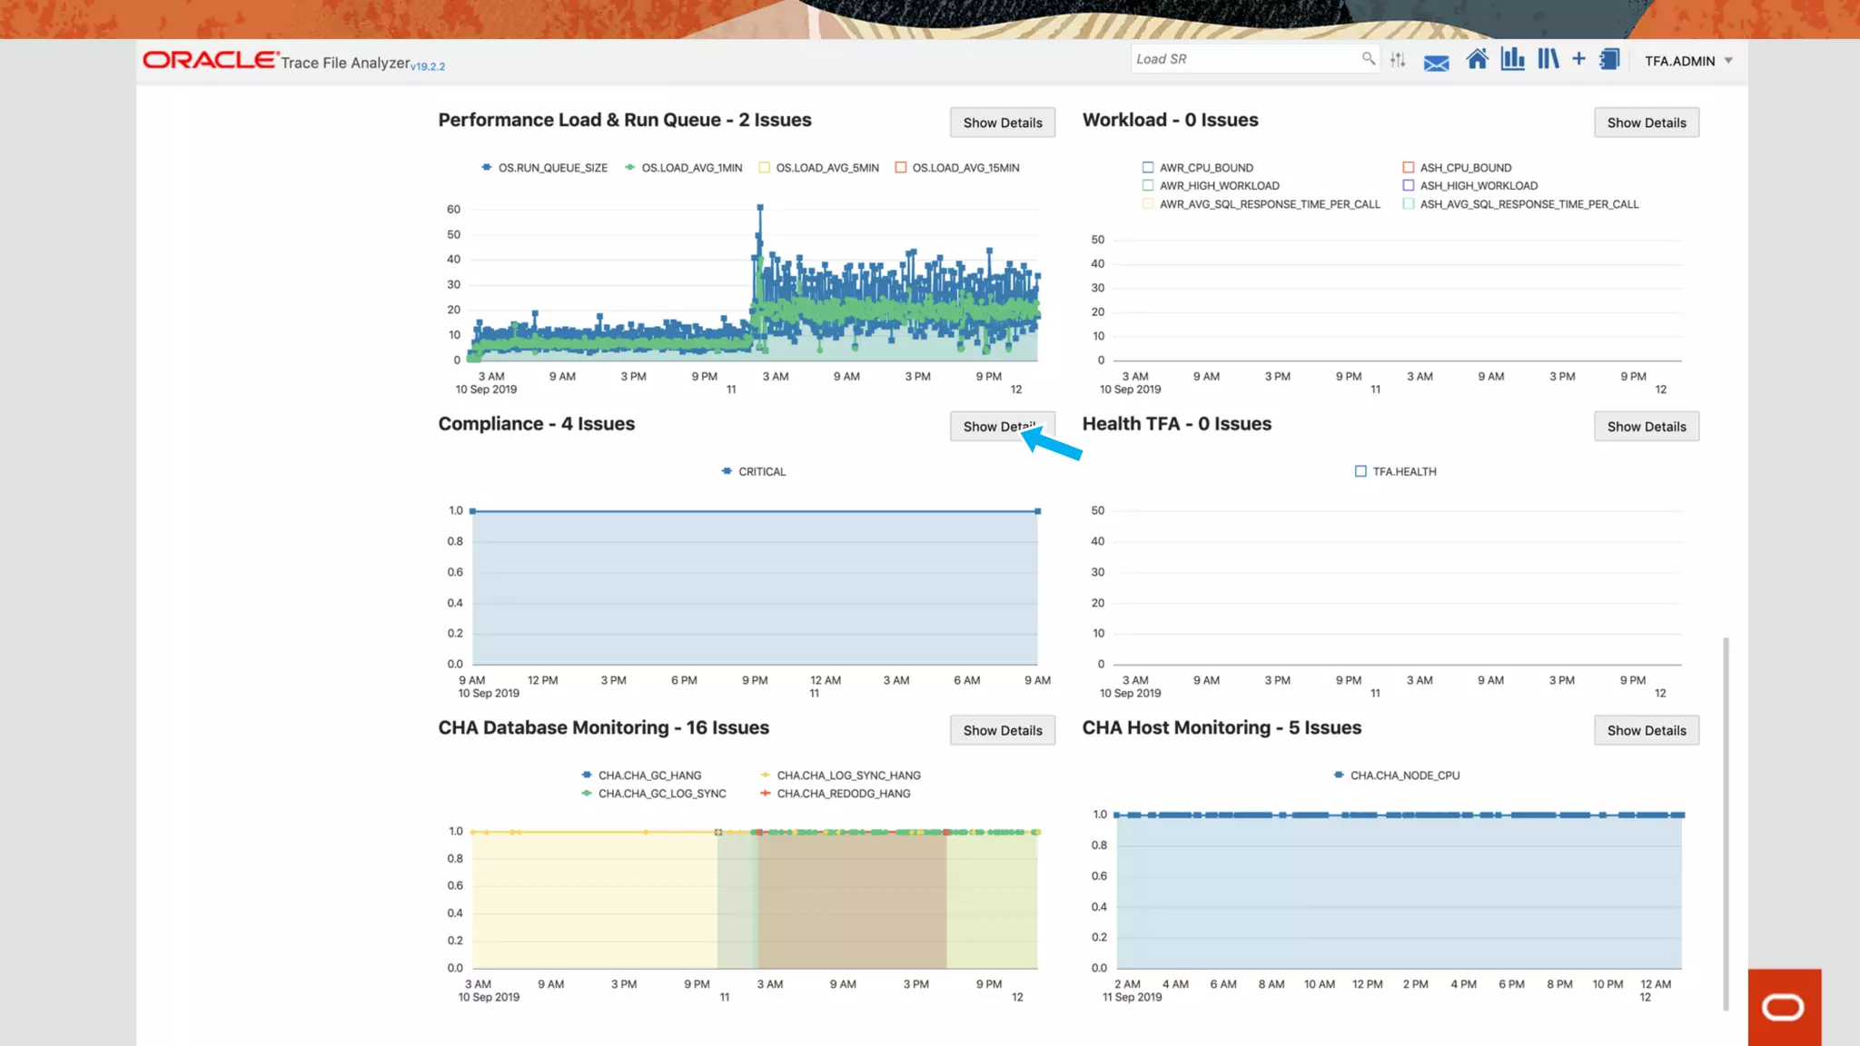Toggle the AWR_CPU_BOUND legend checkbox
1860x1046 pixels.
pos(1148,168)
